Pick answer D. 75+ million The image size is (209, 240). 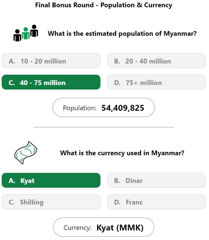click(156, 82)
